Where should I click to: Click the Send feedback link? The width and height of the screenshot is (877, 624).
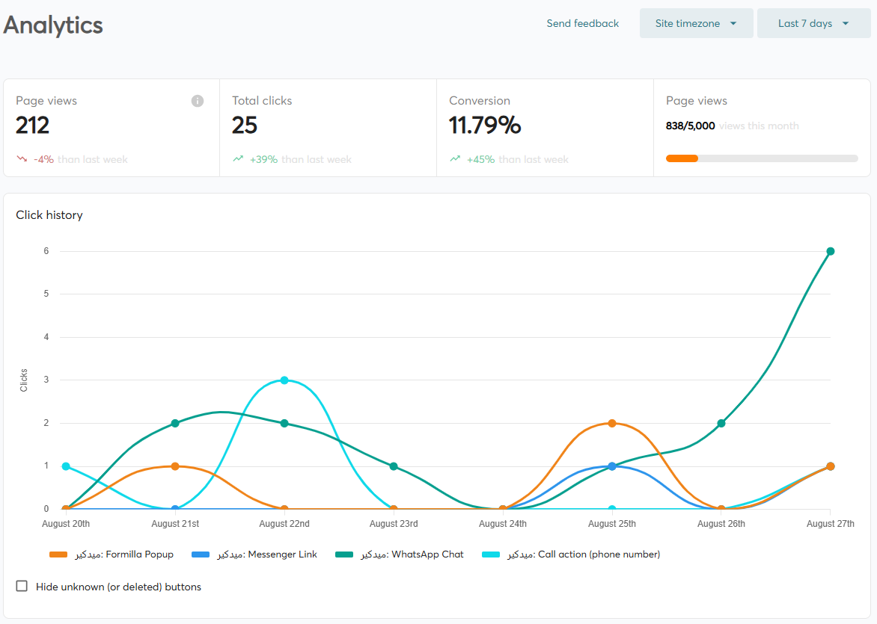(582, 23)
